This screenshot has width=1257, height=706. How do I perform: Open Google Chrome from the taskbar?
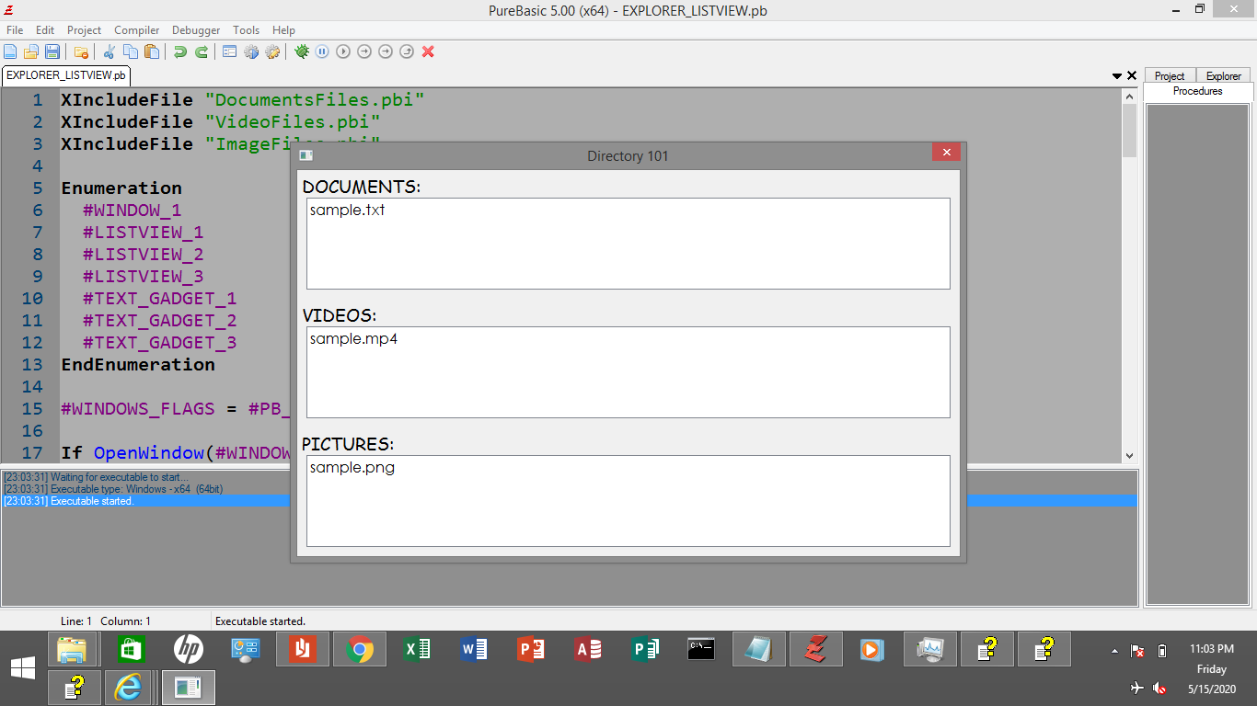[359, 650]
